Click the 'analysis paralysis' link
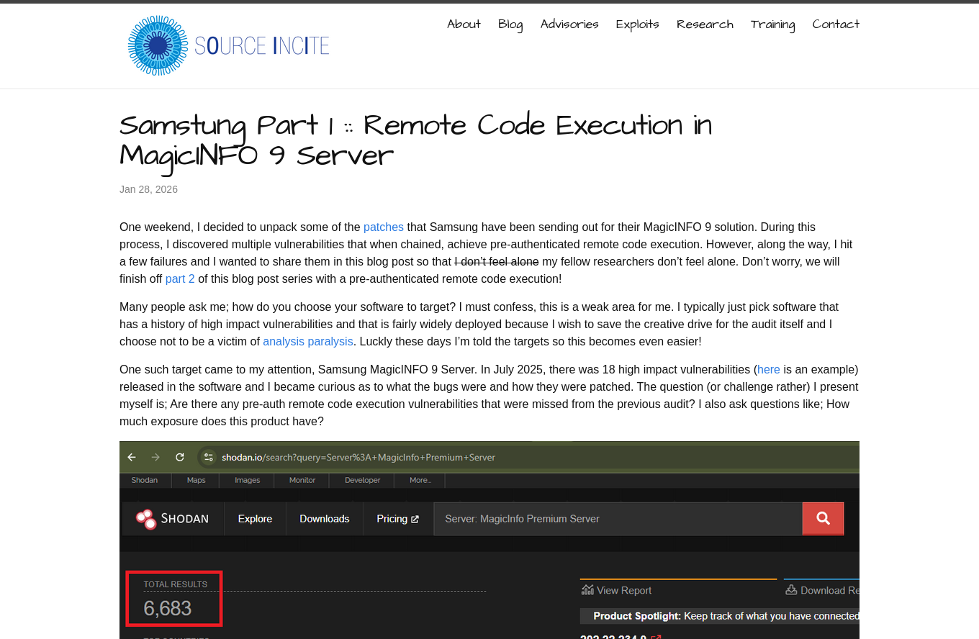This screenshot has width=979, height=639. [x=308, y=341]
